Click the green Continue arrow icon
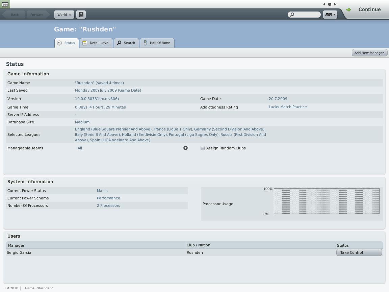 click(348, 10)
